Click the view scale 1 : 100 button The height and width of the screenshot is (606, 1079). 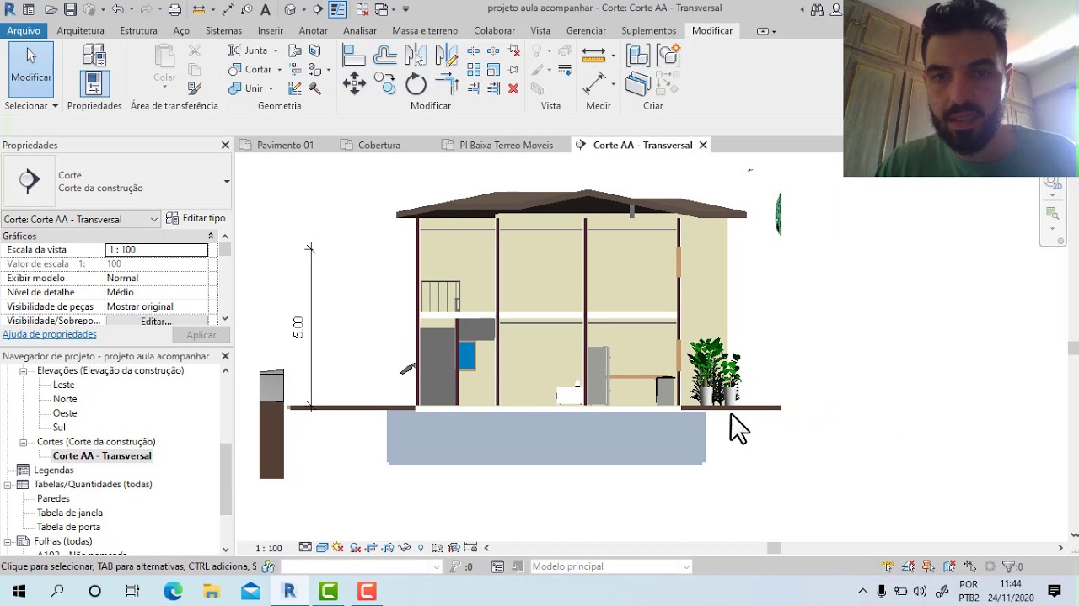coord(269,548)
